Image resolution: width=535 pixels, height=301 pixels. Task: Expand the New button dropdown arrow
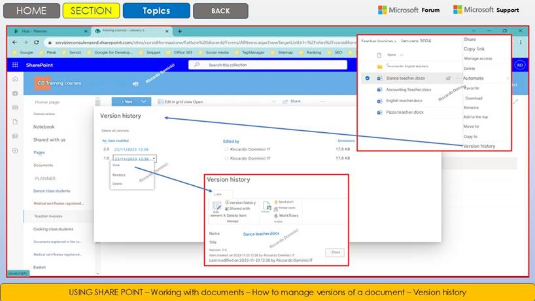(143, 101)
